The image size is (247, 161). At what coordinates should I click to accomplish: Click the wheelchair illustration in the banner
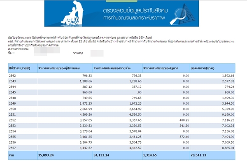point(72,13)
